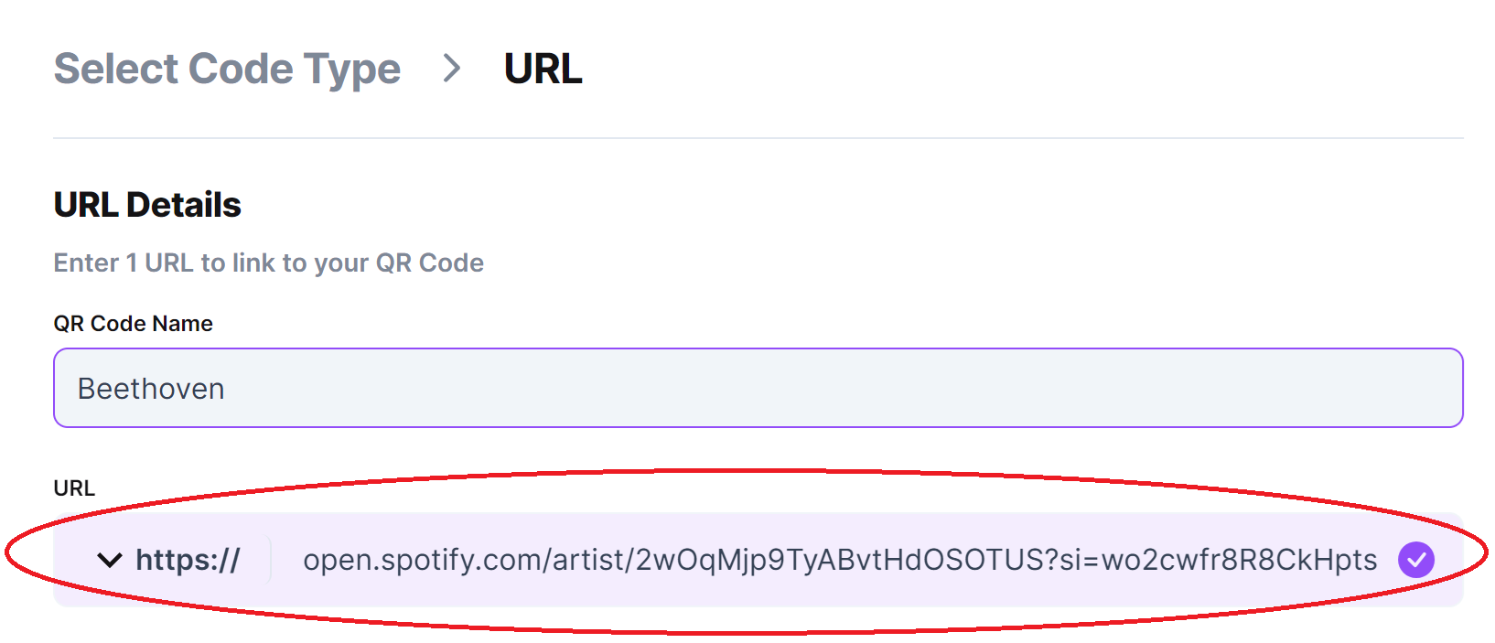Click the URL label above the link field
1495x643 pixels.
click(74, 488)
